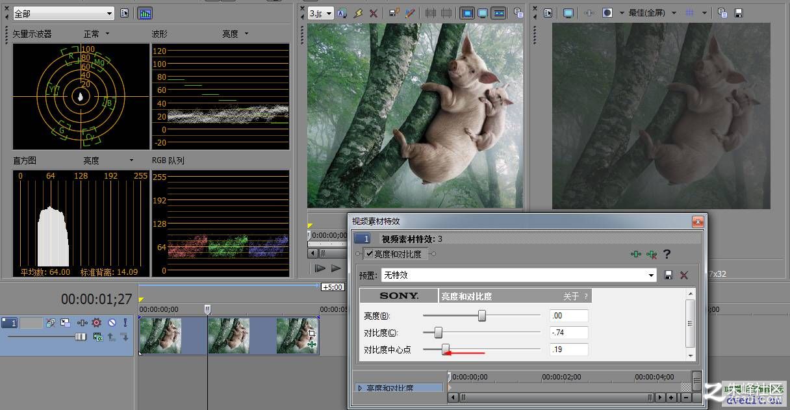Open event FX icon on the timeline clip
Screen dimensions: 790x410
(312, 344)
